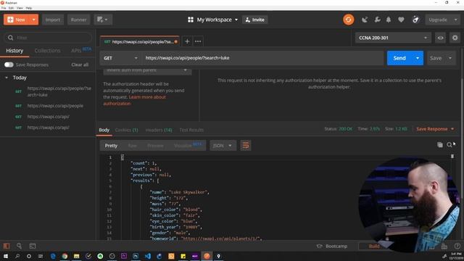Open VS Code from the taskbar

[148, 256]
